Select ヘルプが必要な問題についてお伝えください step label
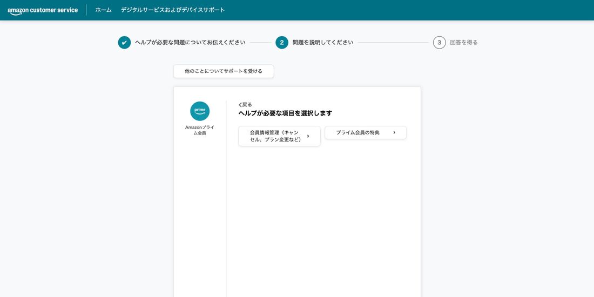The height and width of the screenshot is (297, 594). pyautogui.click(x=190, y=43)
